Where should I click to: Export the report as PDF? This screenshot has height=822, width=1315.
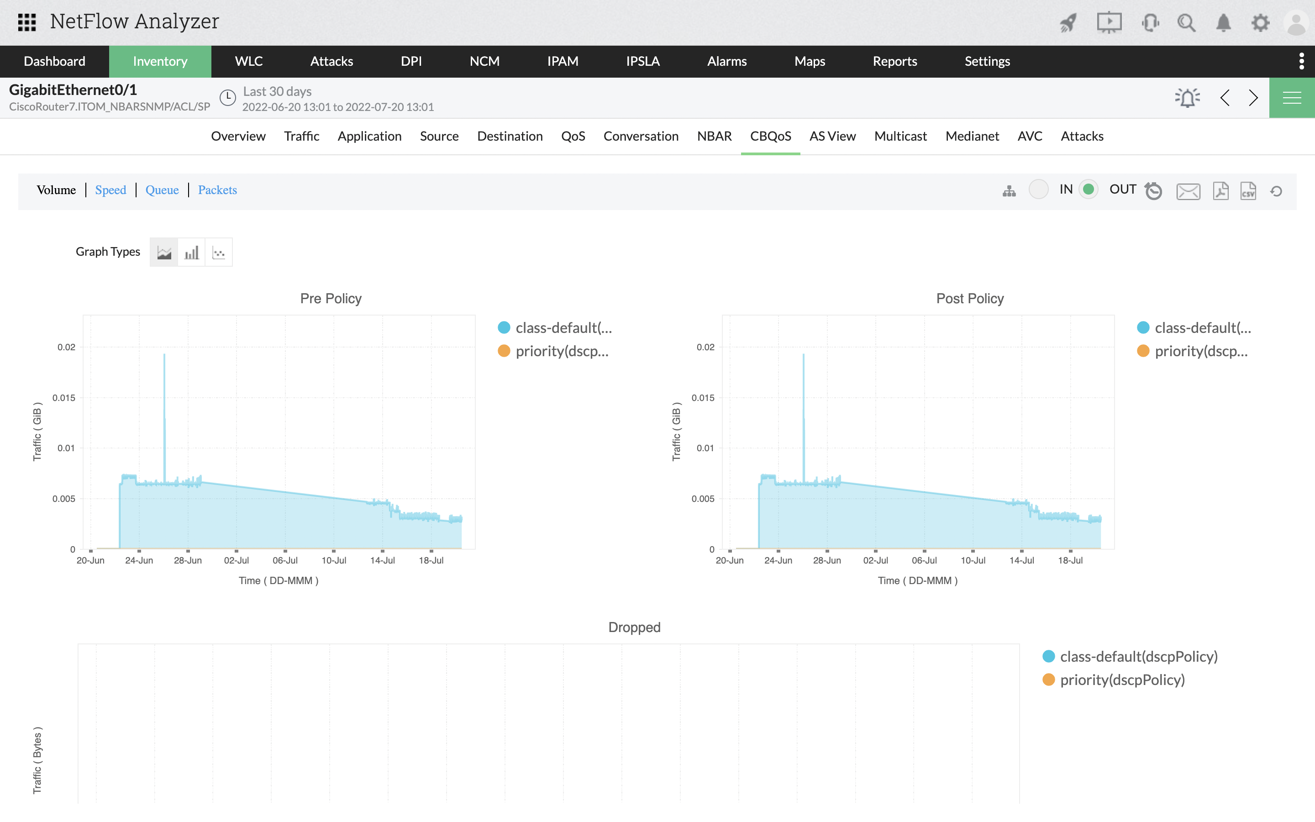pyautogui.click(x=1220, y=191)
